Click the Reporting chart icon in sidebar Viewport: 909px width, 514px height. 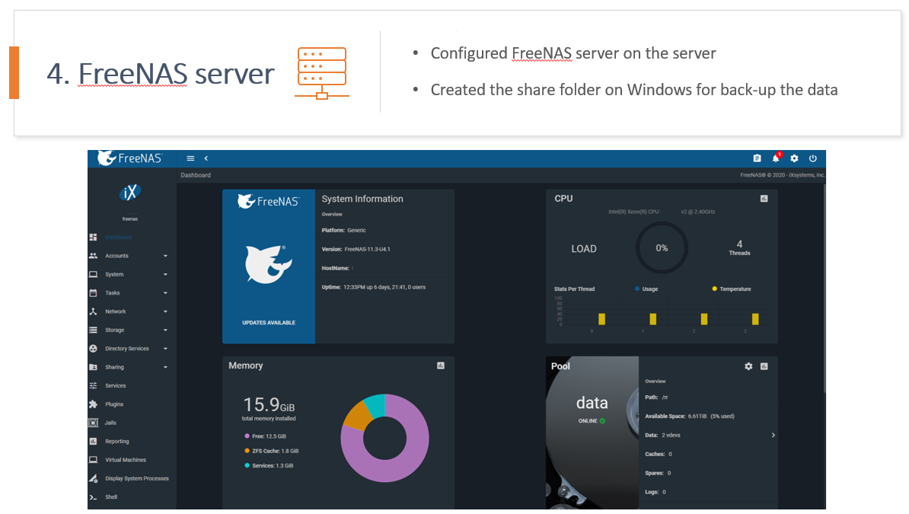click(93, 442)
